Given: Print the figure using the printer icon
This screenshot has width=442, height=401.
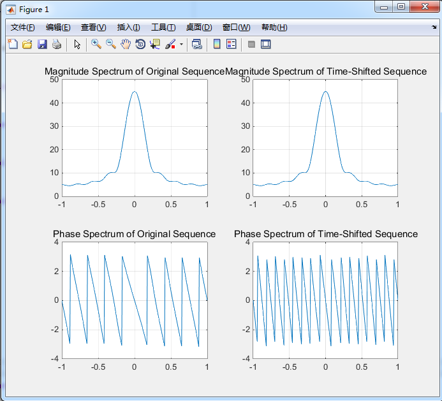Looking at the screenshot, I should [57, 44].
